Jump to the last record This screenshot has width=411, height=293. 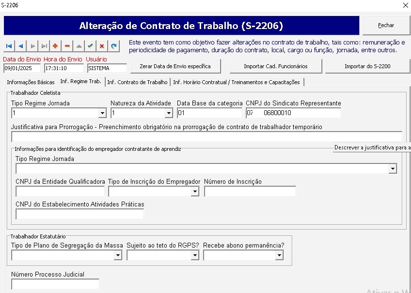pyautogui.click(x=44, y=46)
